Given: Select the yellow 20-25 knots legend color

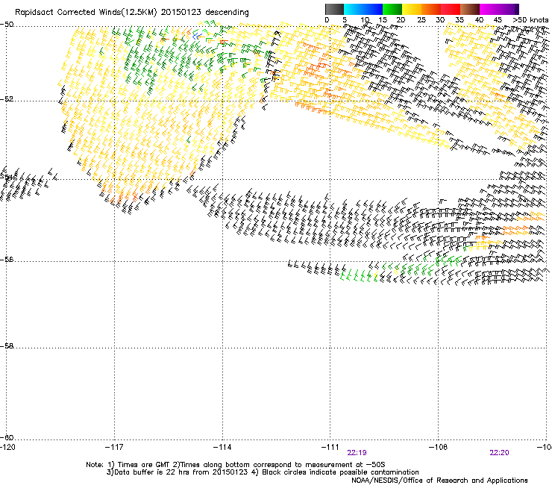Looking at the screenshot, I should [412, 9].
